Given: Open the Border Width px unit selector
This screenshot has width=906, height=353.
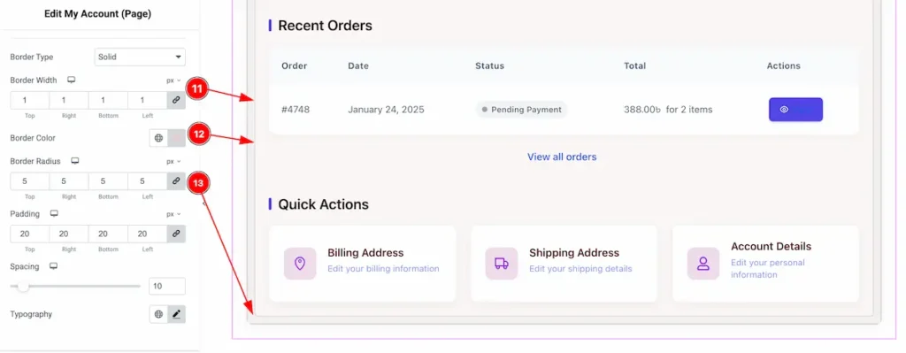Looking at the screenshot, I should 173,81.
